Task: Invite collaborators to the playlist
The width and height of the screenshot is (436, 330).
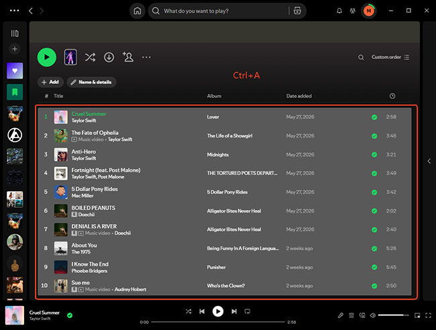Action: pos(128,57)
